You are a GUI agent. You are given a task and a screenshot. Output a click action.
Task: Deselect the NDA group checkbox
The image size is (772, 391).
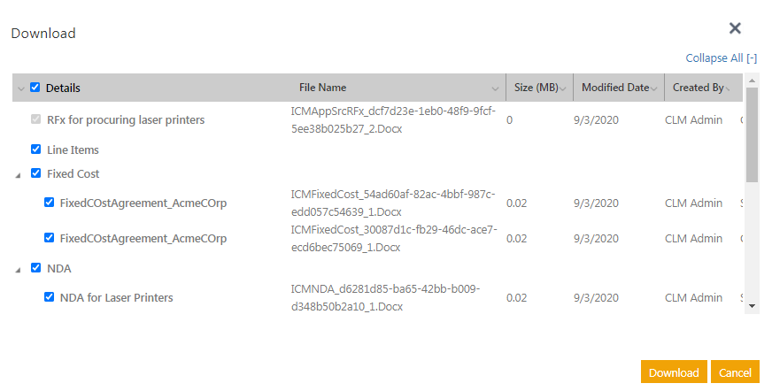(x=35, y=268)
